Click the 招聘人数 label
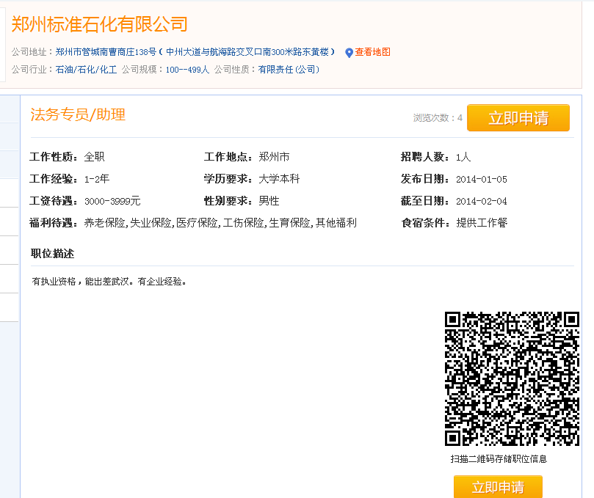The width and height of the screenshot is (594, 498). [425, 157]
